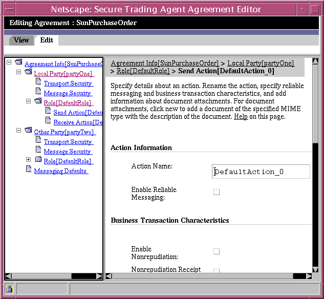Click right pane vertical scrollbar down arrow
The image size is (324, 299).
click(x=315, y=269)
